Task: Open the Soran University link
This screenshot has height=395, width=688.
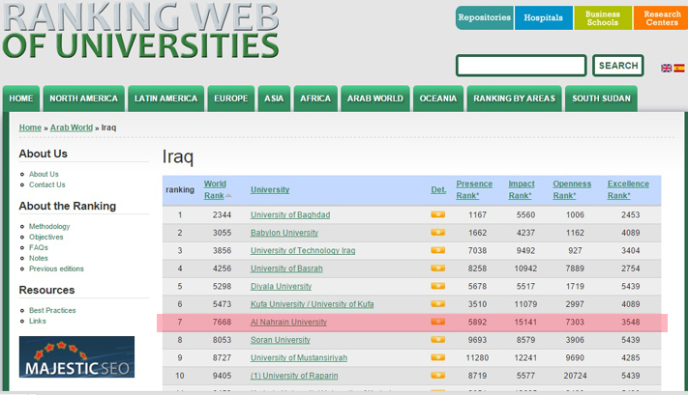Action: [x=281, y=340]
